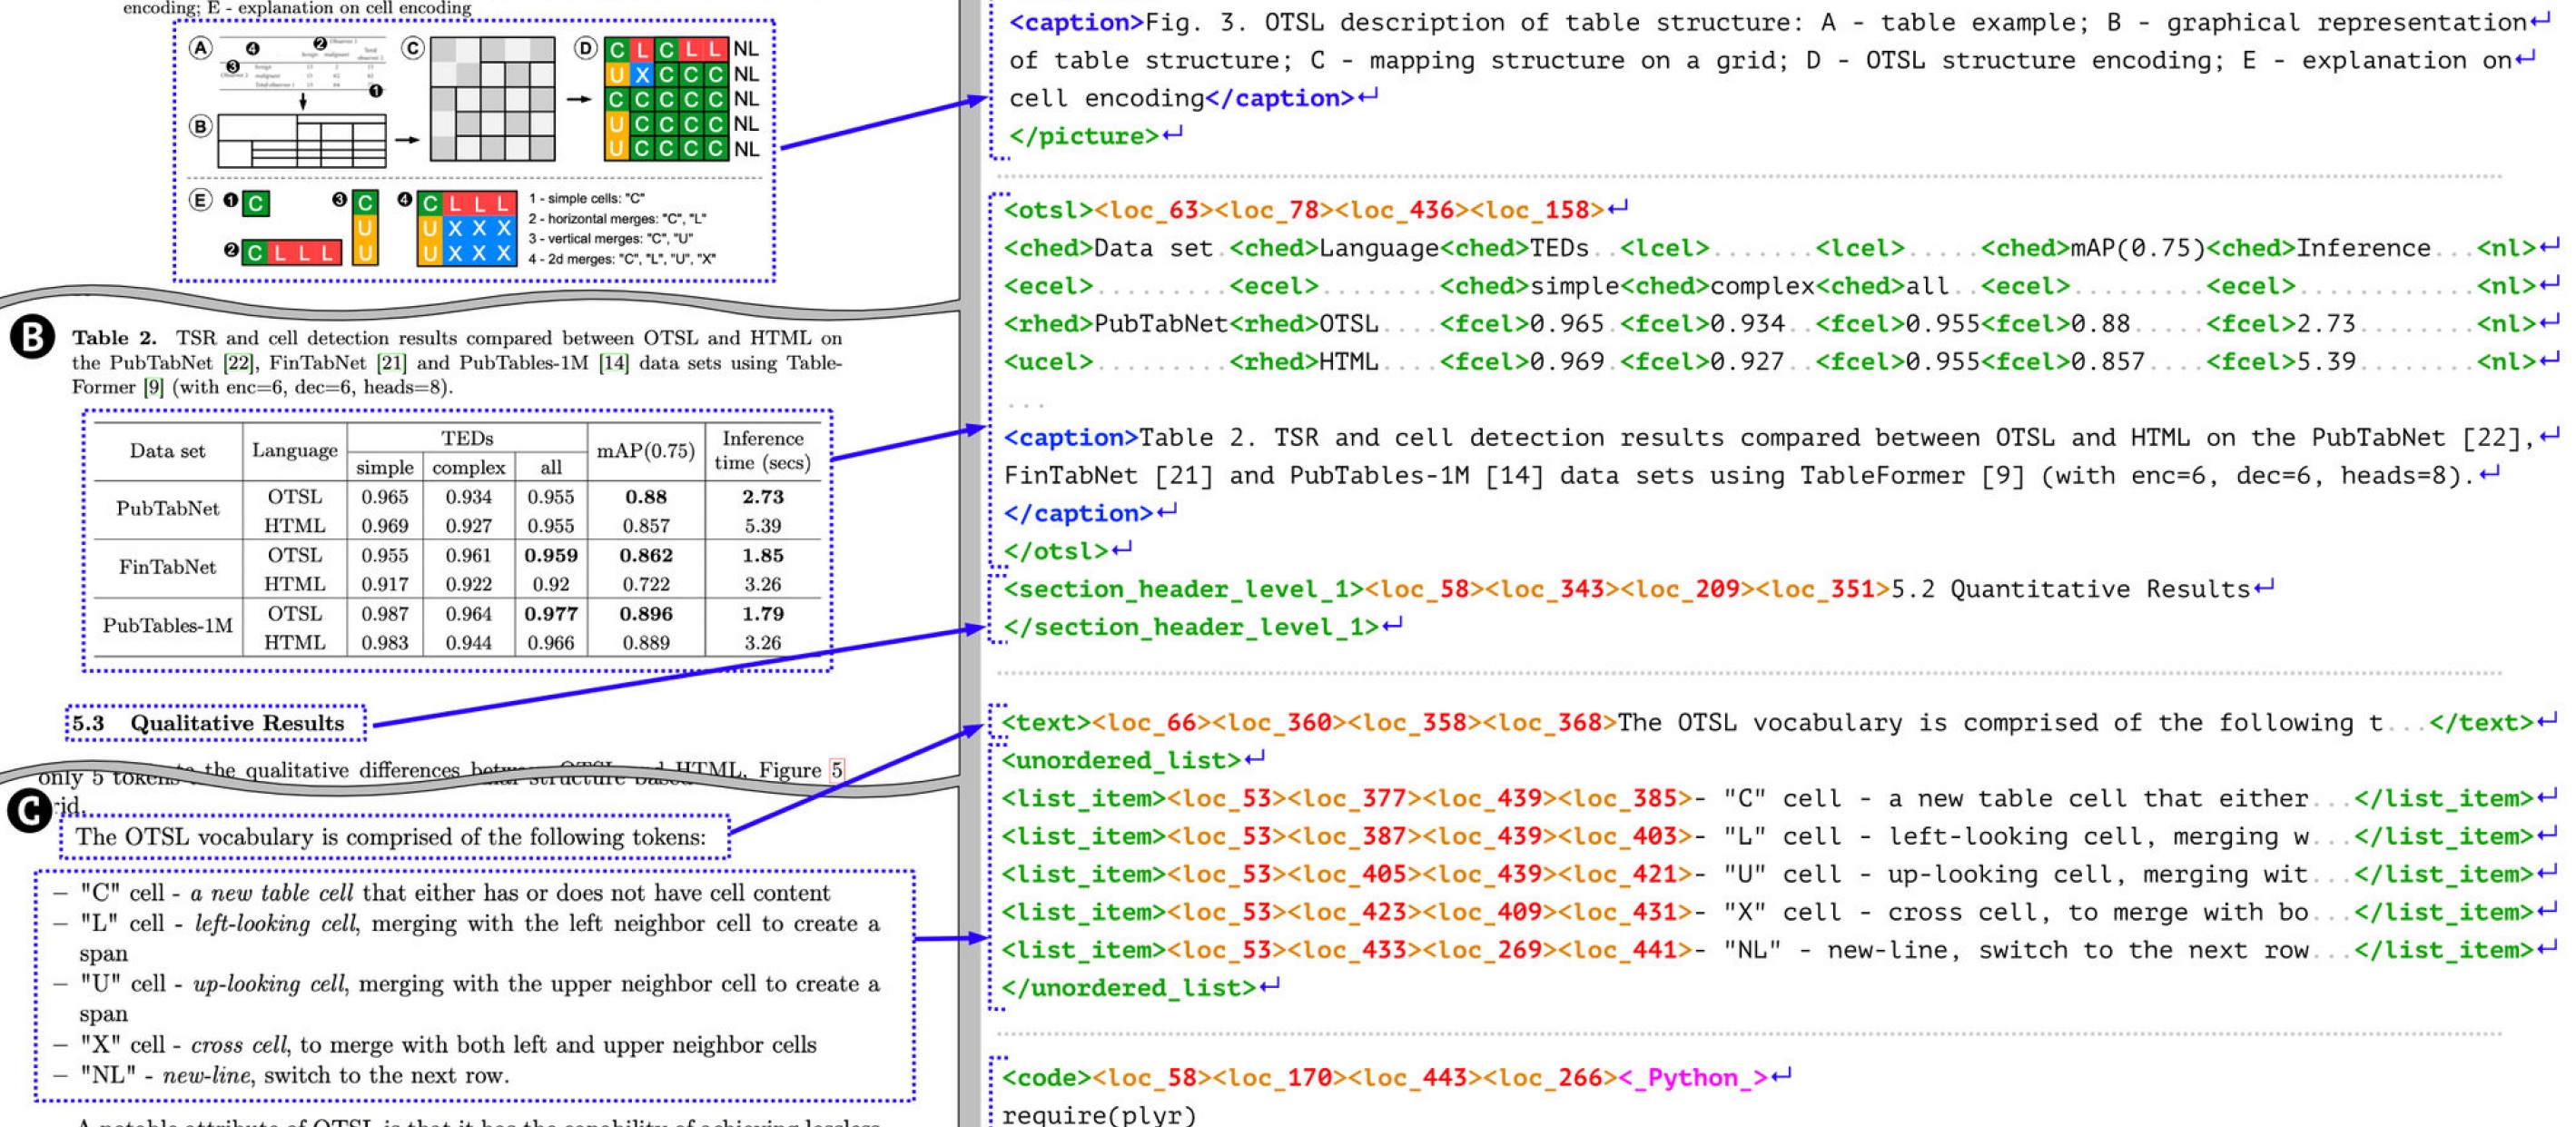This screenshot has height=1127, width=2576.
Task: Click the green C square beside marker 1
Action: point(256,204)
